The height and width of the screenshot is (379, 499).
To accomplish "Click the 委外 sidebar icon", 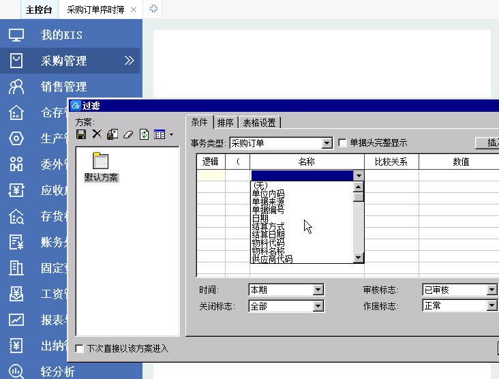I will point(16,164).
